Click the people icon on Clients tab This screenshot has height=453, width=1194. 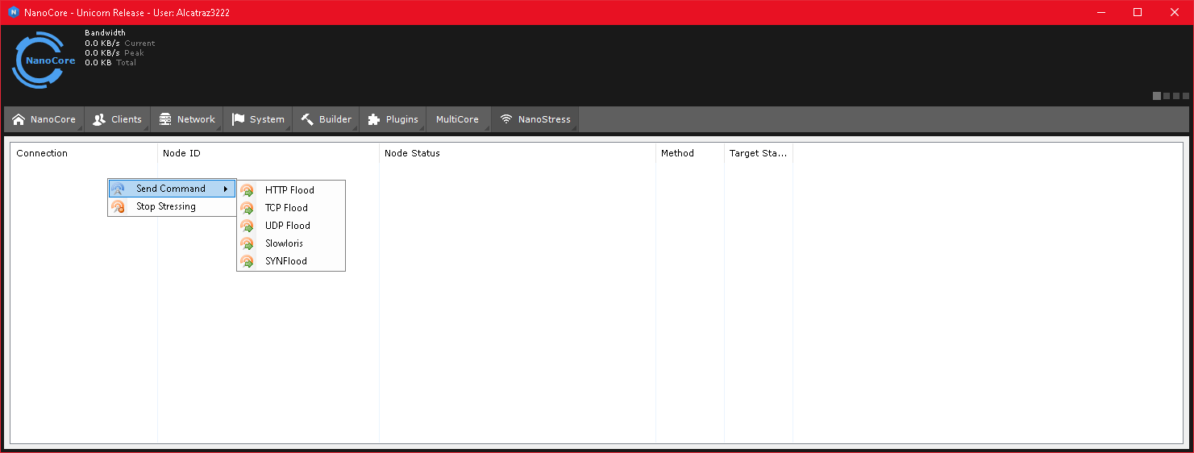click(x=99, y=119)
